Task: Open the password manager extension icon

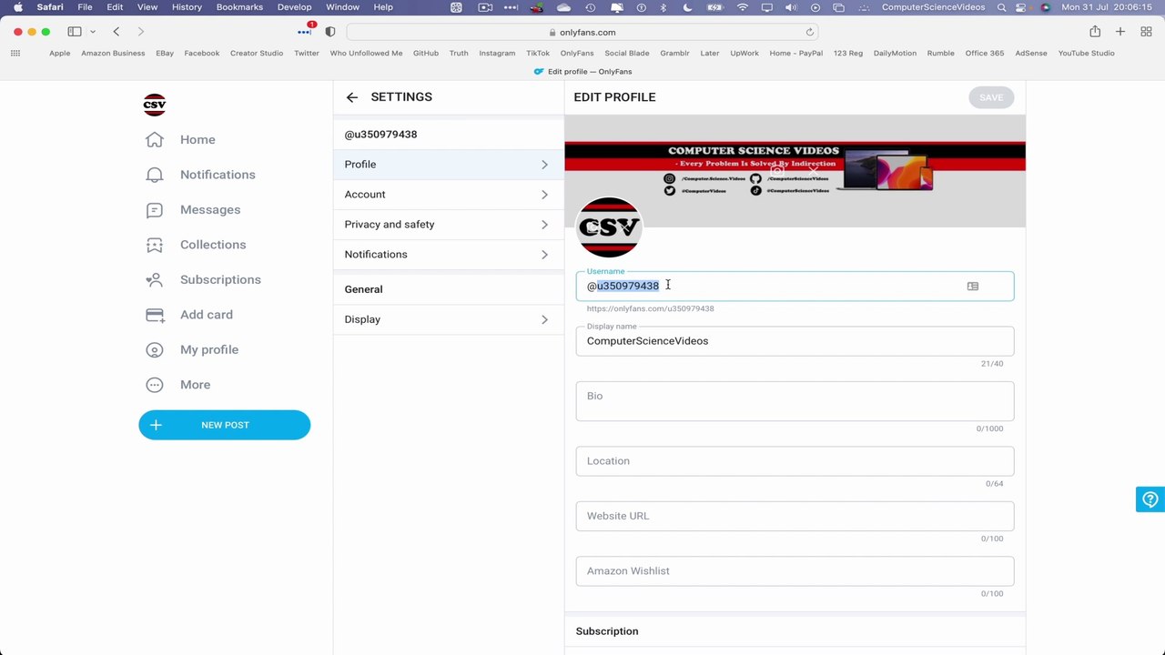Action: [306, 32]
